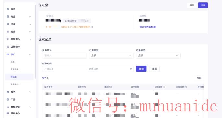Screen dimensions: 222x118
Task: Click the help icon beside 动账金额 column
Action: click(164, 87)
